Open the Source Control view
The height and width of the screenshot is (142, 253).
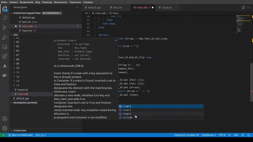point(5,28)
